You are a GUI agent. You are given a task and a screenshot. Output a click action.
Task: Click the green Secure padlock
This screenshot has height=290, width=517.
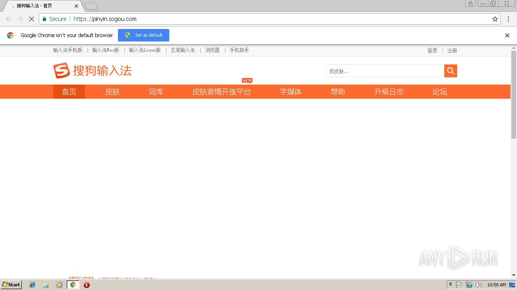pos(44,19)
